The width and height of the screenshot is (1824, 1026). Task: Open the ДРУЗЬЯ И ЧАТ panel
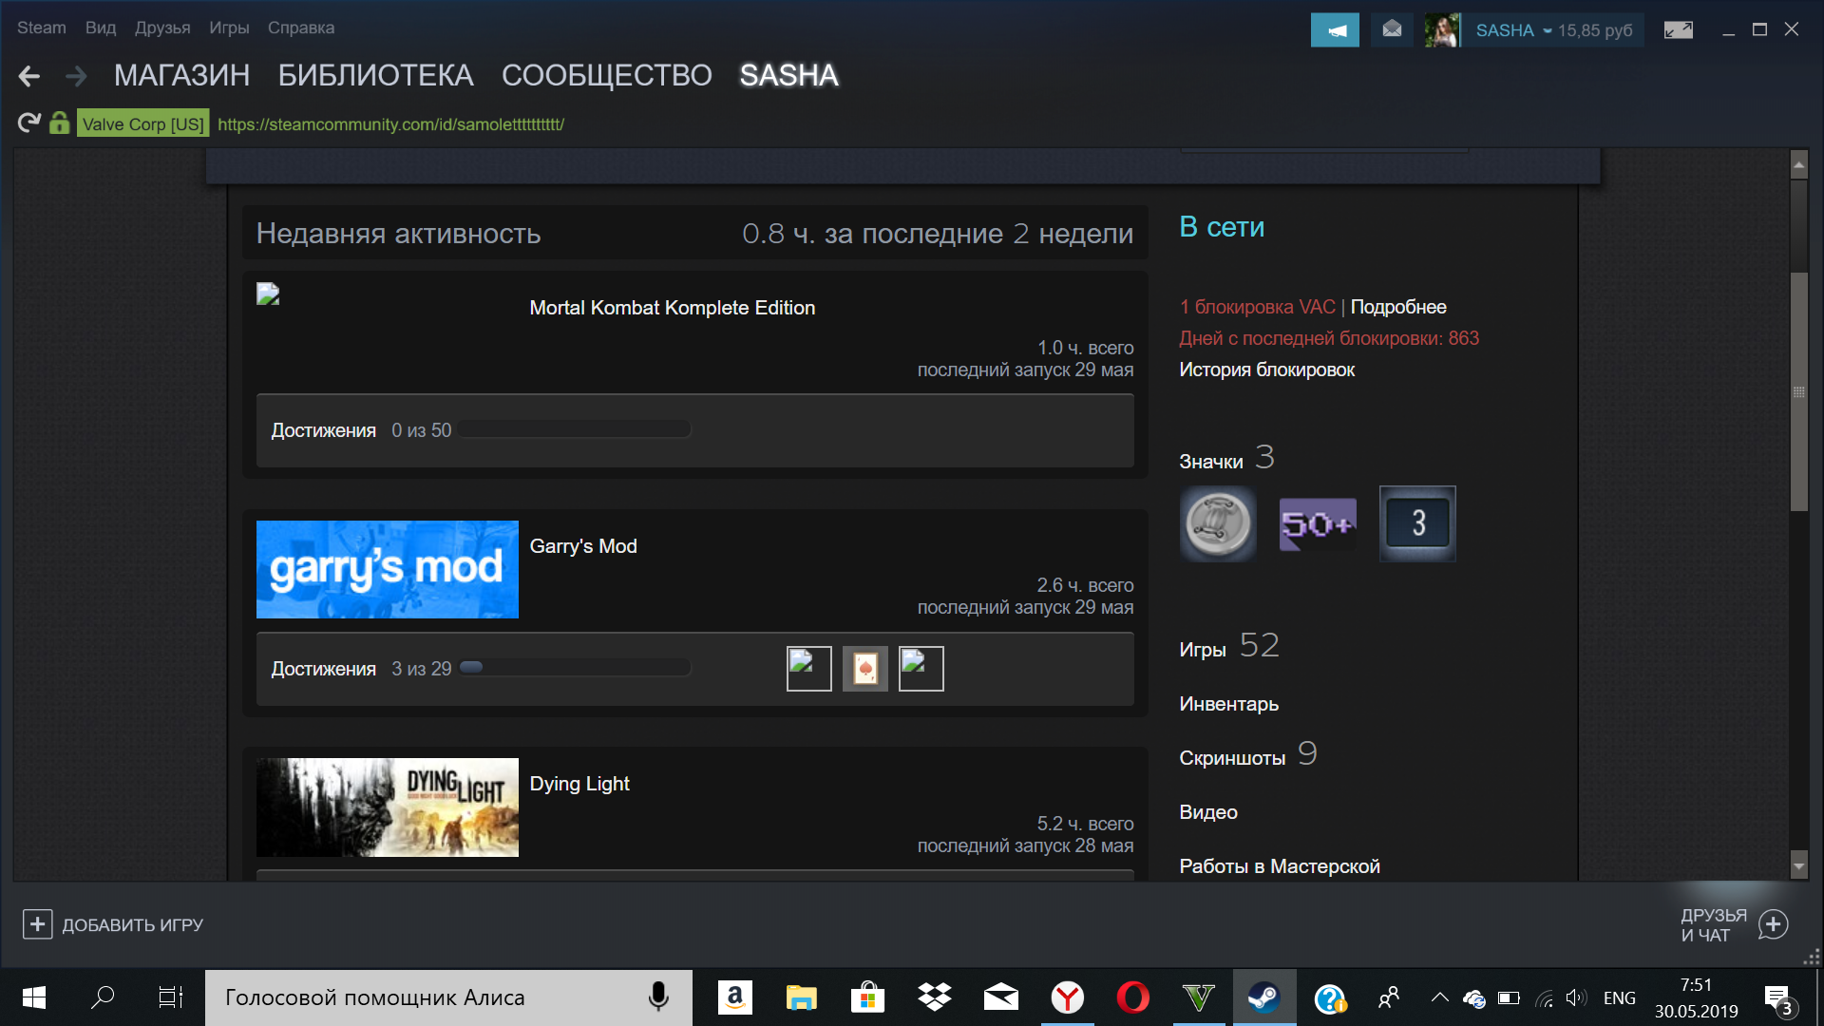(x=1734, y=924)
